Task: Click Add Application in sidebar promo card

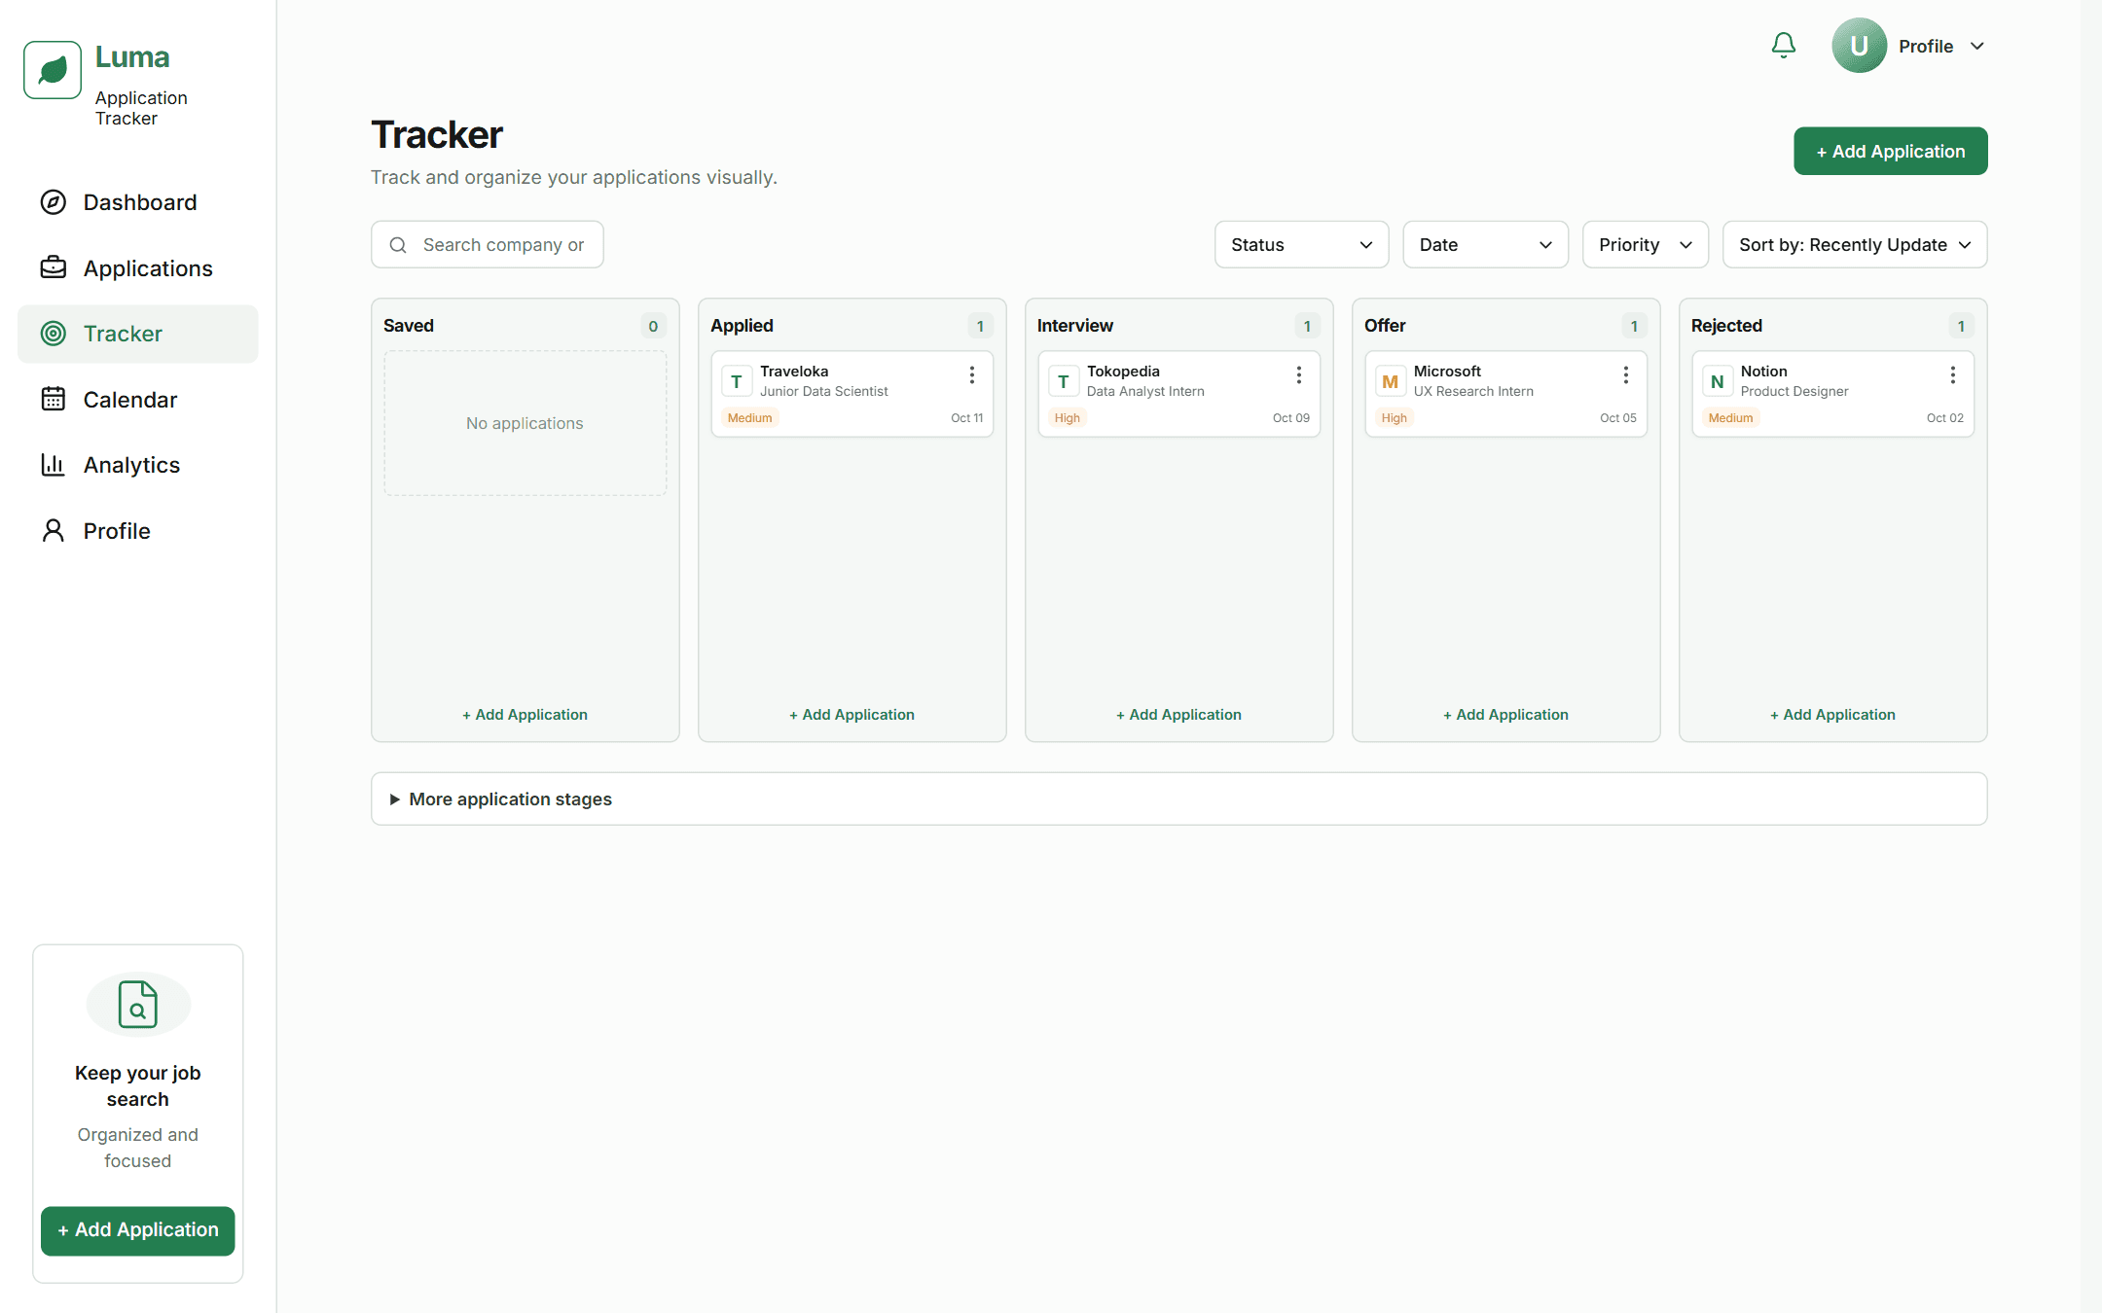Action: pyautogui.click(x=138, y=1230)
